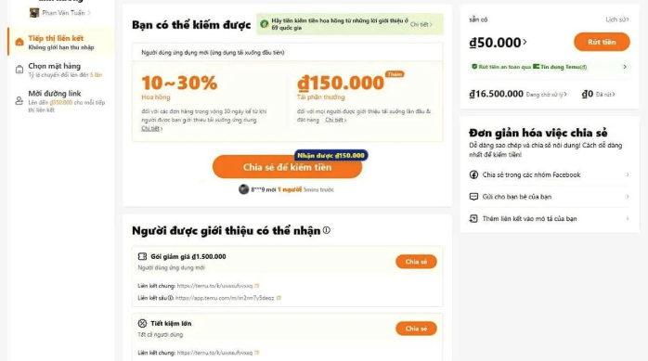The height and width of the screenshot is (361, 648).
Task: Copy the first Liên kết chung link icon
Action: (x=256, y=286)
